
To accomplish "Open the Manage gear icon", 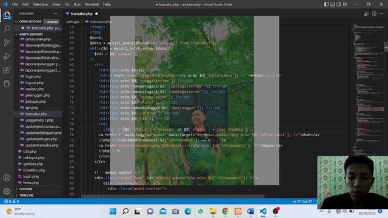I will tap(7, 191).
